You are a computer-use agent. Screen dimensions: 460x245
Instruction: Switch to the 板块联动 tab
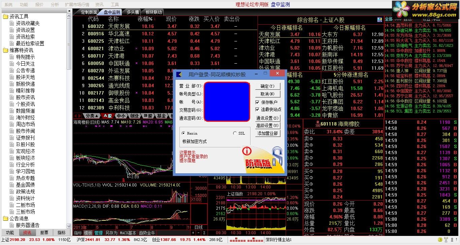154,12
